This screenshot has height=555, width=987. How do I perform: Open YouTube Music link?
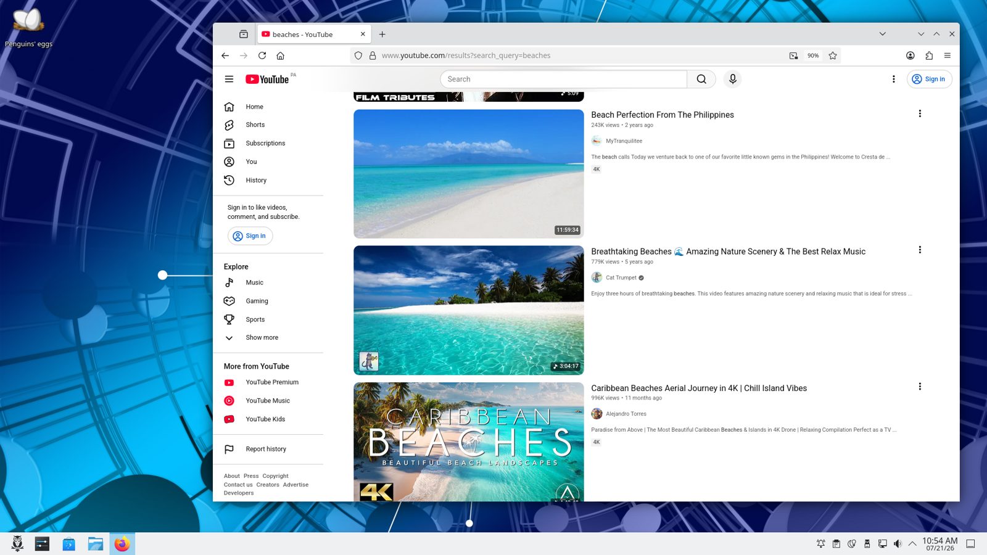(x=268, y=401)
